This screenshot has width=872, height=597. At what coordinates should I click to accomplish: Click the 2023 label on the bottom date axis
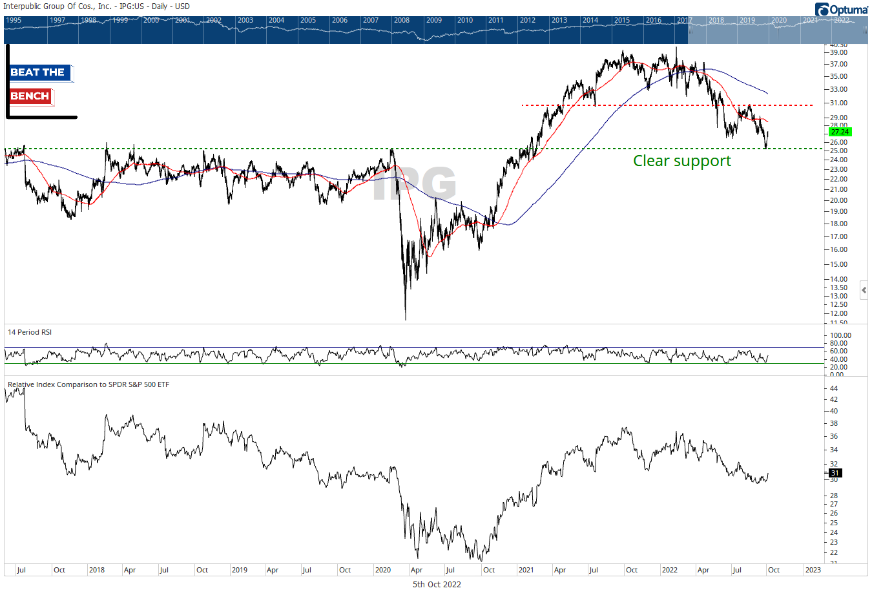(813, 570)
